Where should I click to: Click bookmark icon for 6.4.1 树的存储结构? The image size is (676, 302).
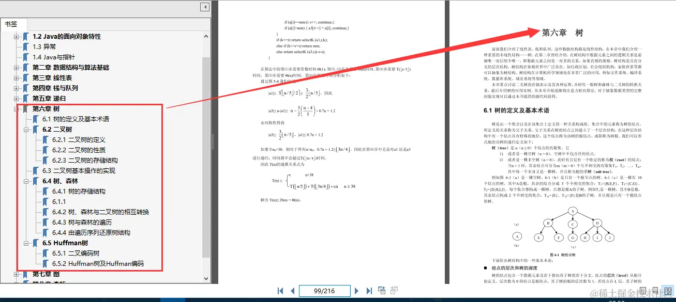point(46,192)
